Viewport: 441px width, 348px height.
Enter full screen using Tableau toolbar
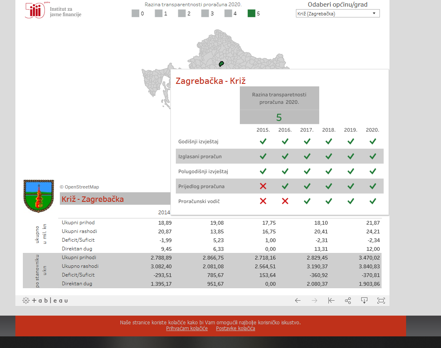pos(381,301)
